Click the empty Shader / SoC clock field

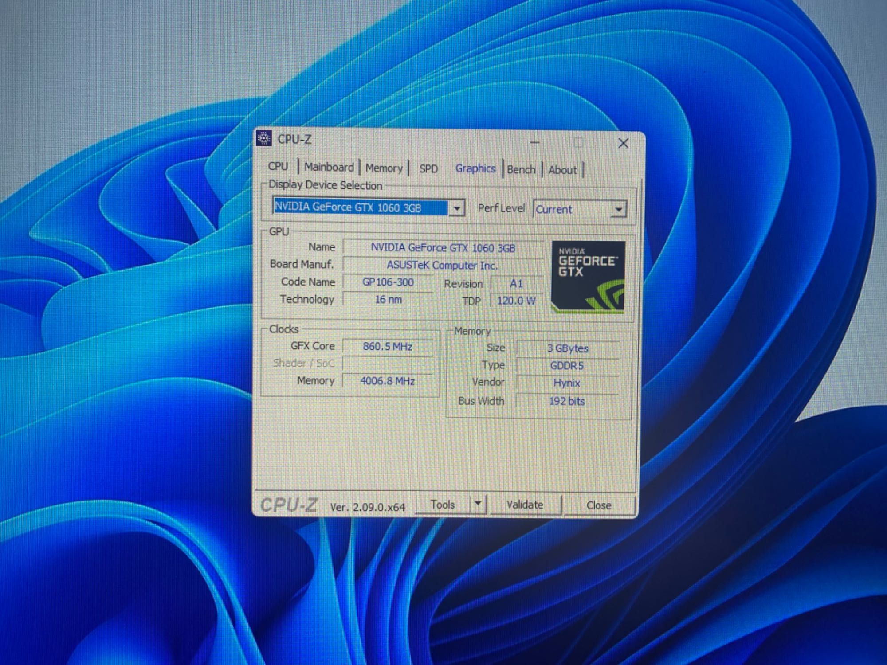pyautogui.click(x=388, y=364)
